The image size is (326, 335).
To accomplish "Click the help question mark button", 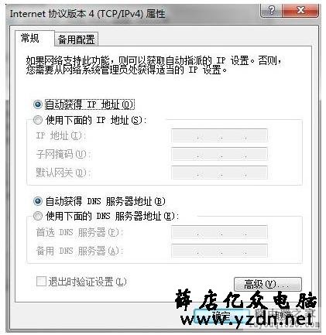I will (271, 10).
